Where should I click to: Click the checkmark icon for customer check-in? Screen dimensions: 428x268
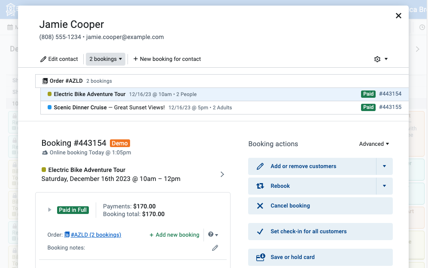click(x=259, y=231)
